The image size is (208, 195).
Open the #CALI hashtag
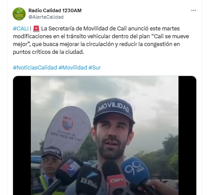(x=20, y=29)
